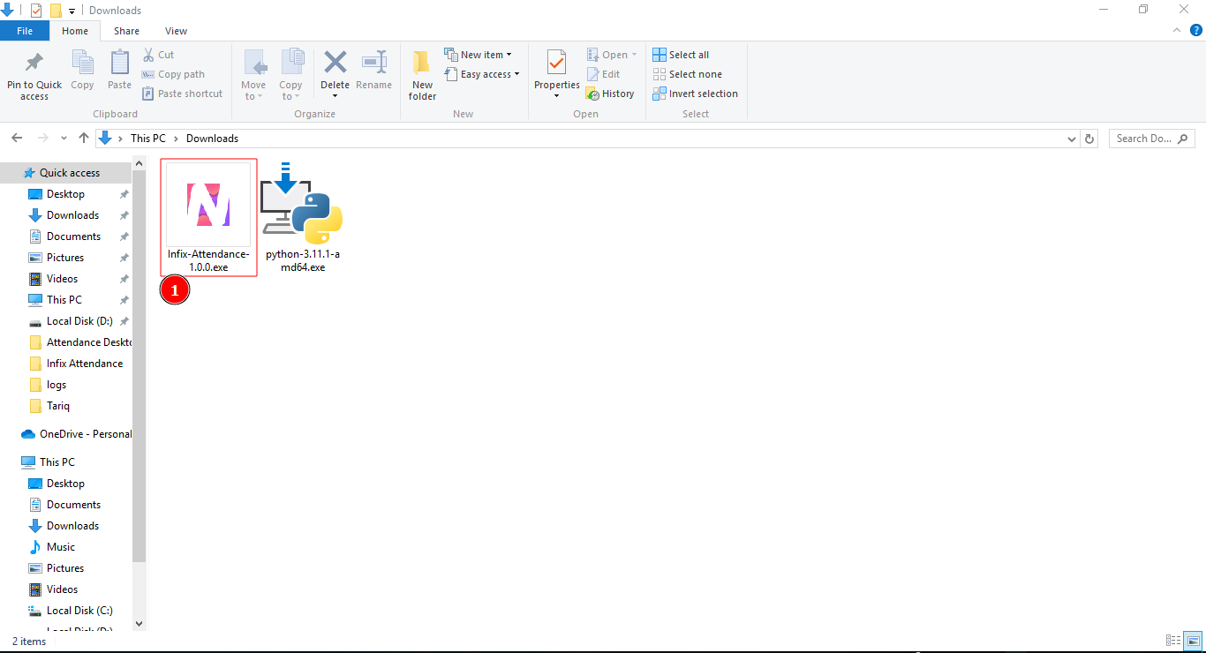Switch to the View ribbon tab
Viewport: 1206px width, 653px height.
[x=176, y=31]
